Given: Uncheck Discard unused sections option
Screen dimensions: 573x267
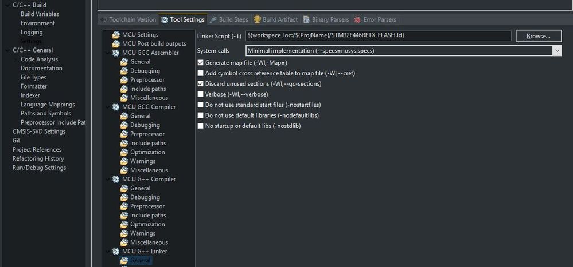Looking at the screenshot, I should click(200, 84).
